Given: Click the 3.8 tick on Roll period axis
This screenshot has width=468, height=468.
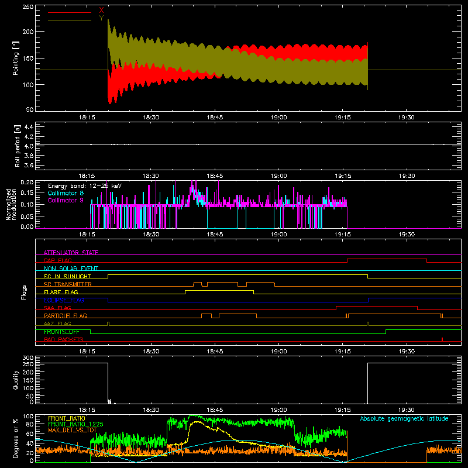Looking at the screenshot, I should pyautogui.click(x=28, y=156).
